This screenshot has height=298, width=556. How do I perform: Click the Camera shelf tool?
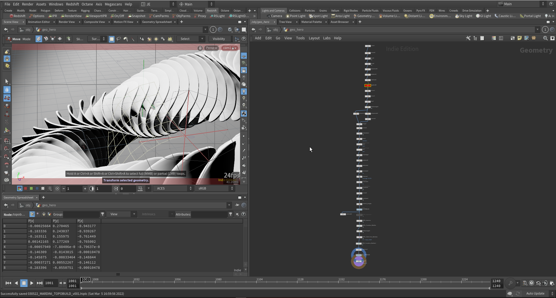click(275, 16)
